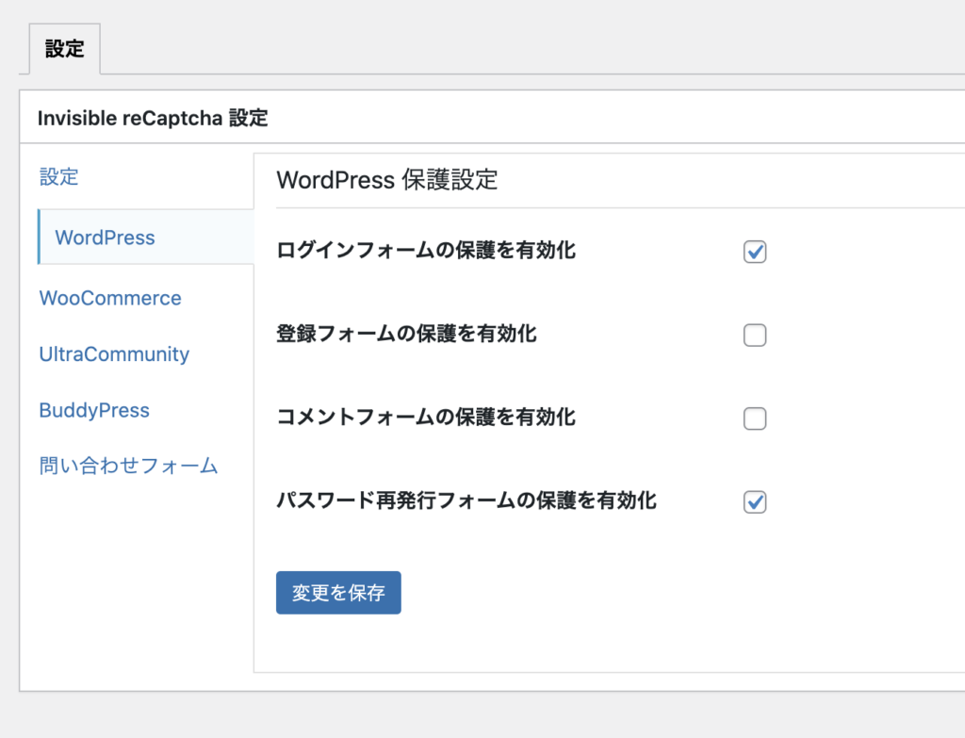Tick the コメントフォームの保護 checkbox
965x738 pixels.
[755, 418]
